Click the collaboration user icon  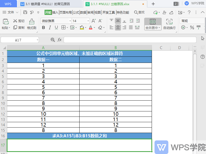tap(164, 12)
